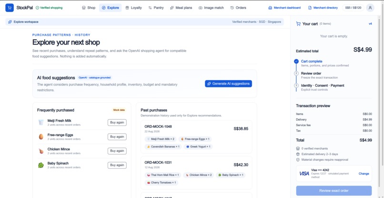Viewport: 384px width, 198px height.
Task: Click the Meiji Fresh Milk × 2 chip
Action: coord(161,139)
